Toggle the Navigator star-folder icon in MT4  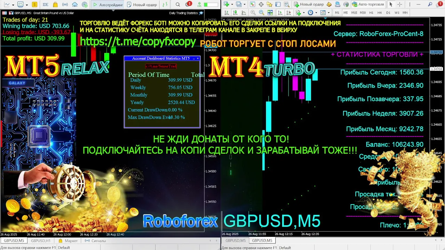click(x=269, y=4)
